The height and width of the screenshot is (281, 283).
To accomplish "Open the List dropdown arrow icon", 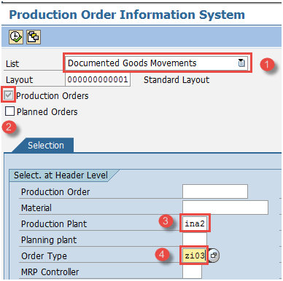I will pyautogui.click(x=241, y=63).
